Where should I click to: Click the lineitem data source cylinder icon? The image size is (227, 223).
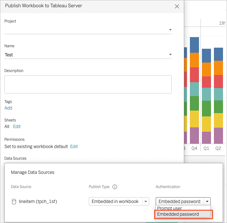(14, 201)
